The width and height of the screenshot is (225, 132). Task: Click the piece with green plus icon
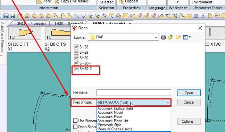[132, 16]
